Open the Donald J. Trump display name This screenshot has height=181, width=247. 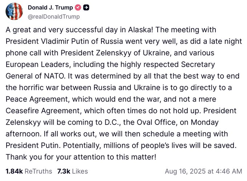tap(50, 7)
